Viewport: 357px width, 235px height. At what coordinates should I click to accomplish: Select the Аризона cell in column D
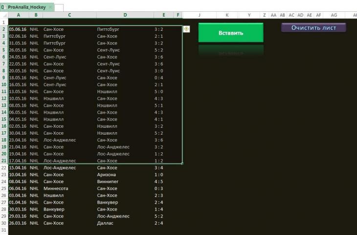click(107, 175)
